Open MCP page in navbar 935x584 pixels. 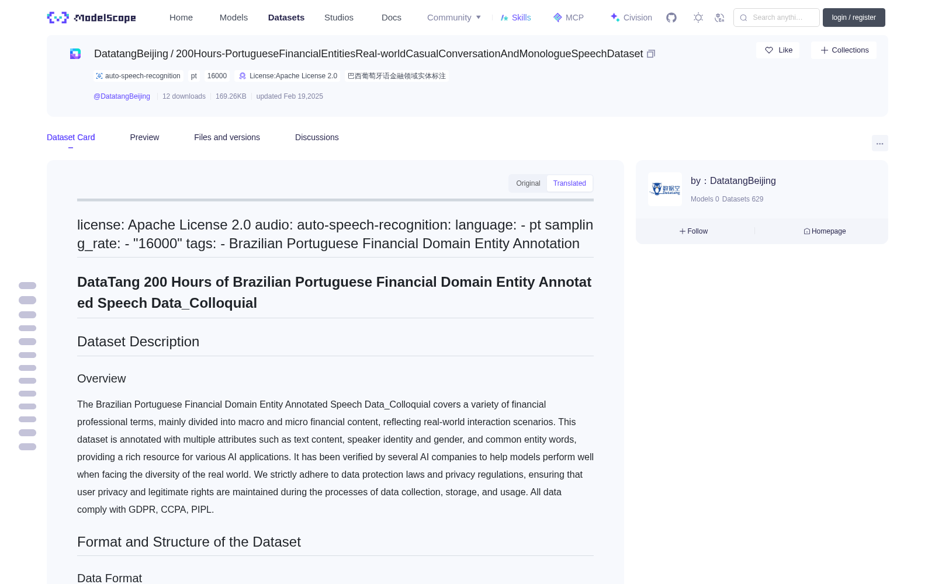(569, 18)
